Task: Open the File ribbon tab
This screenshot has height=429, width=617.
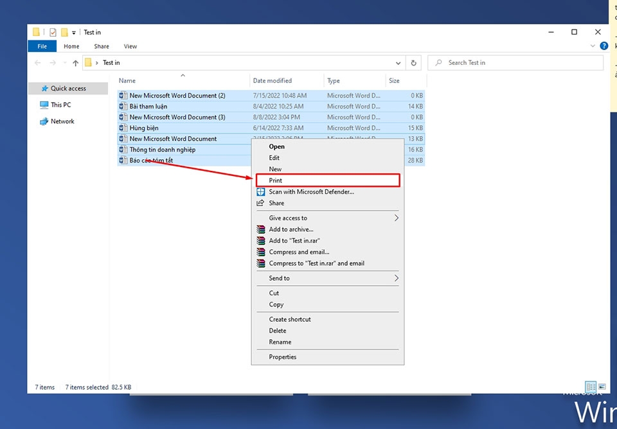Action: click(42, 46)
